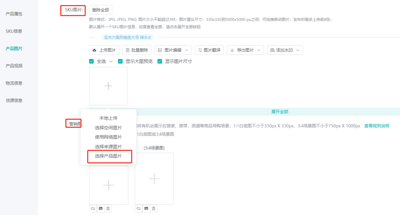Disable the 显示图片尺寸 checkbox
The width and height of the screenshot is (400, 215).
tap(160, 61)
